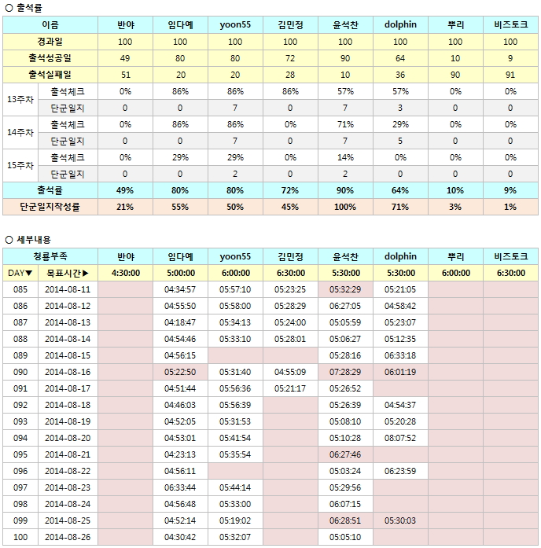The width and height of the screenshot is (541, 548).
Task: Click the 72% attendance rate cell
Action: coord(290,190)
